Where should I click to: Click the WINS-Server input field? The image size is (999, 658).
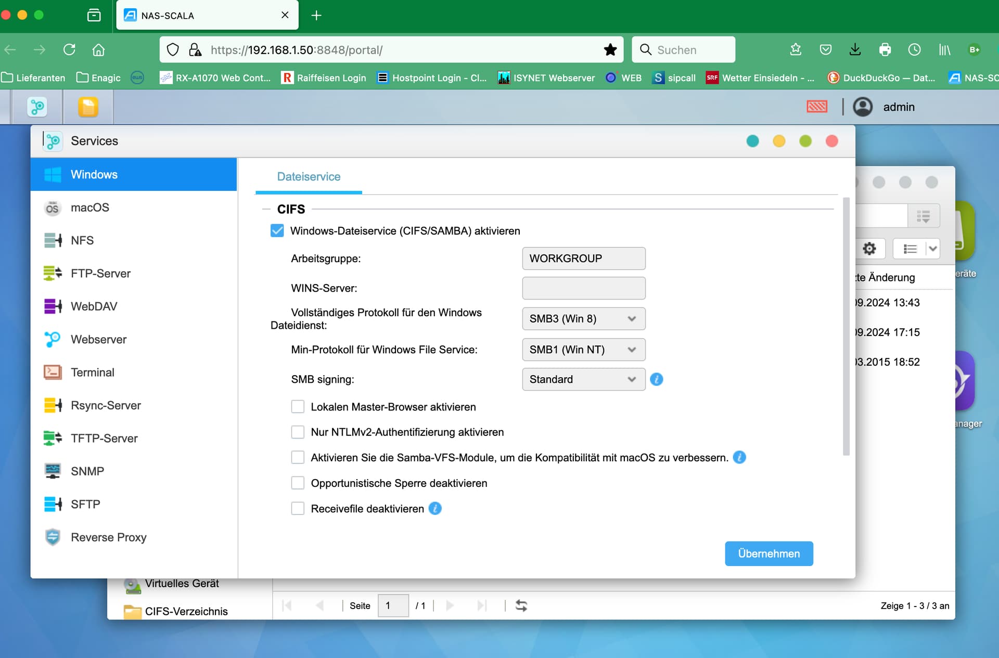click(x=584, y=288)
